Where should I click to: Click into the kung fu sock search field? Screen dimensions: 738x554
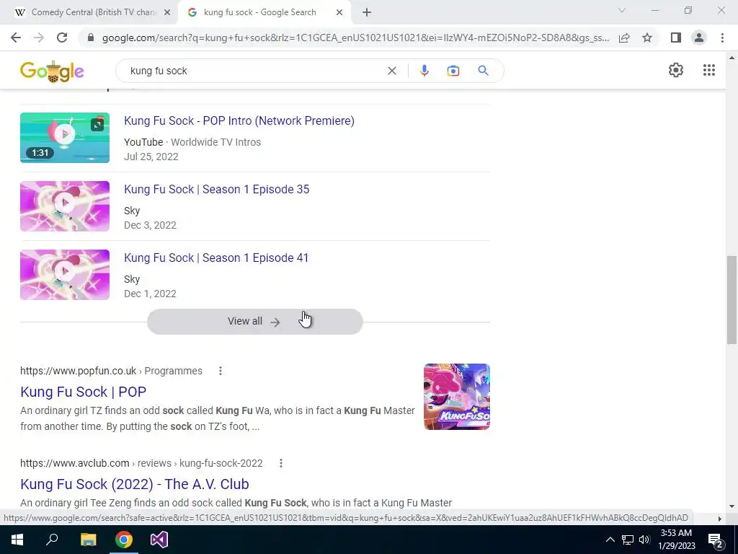254,71
